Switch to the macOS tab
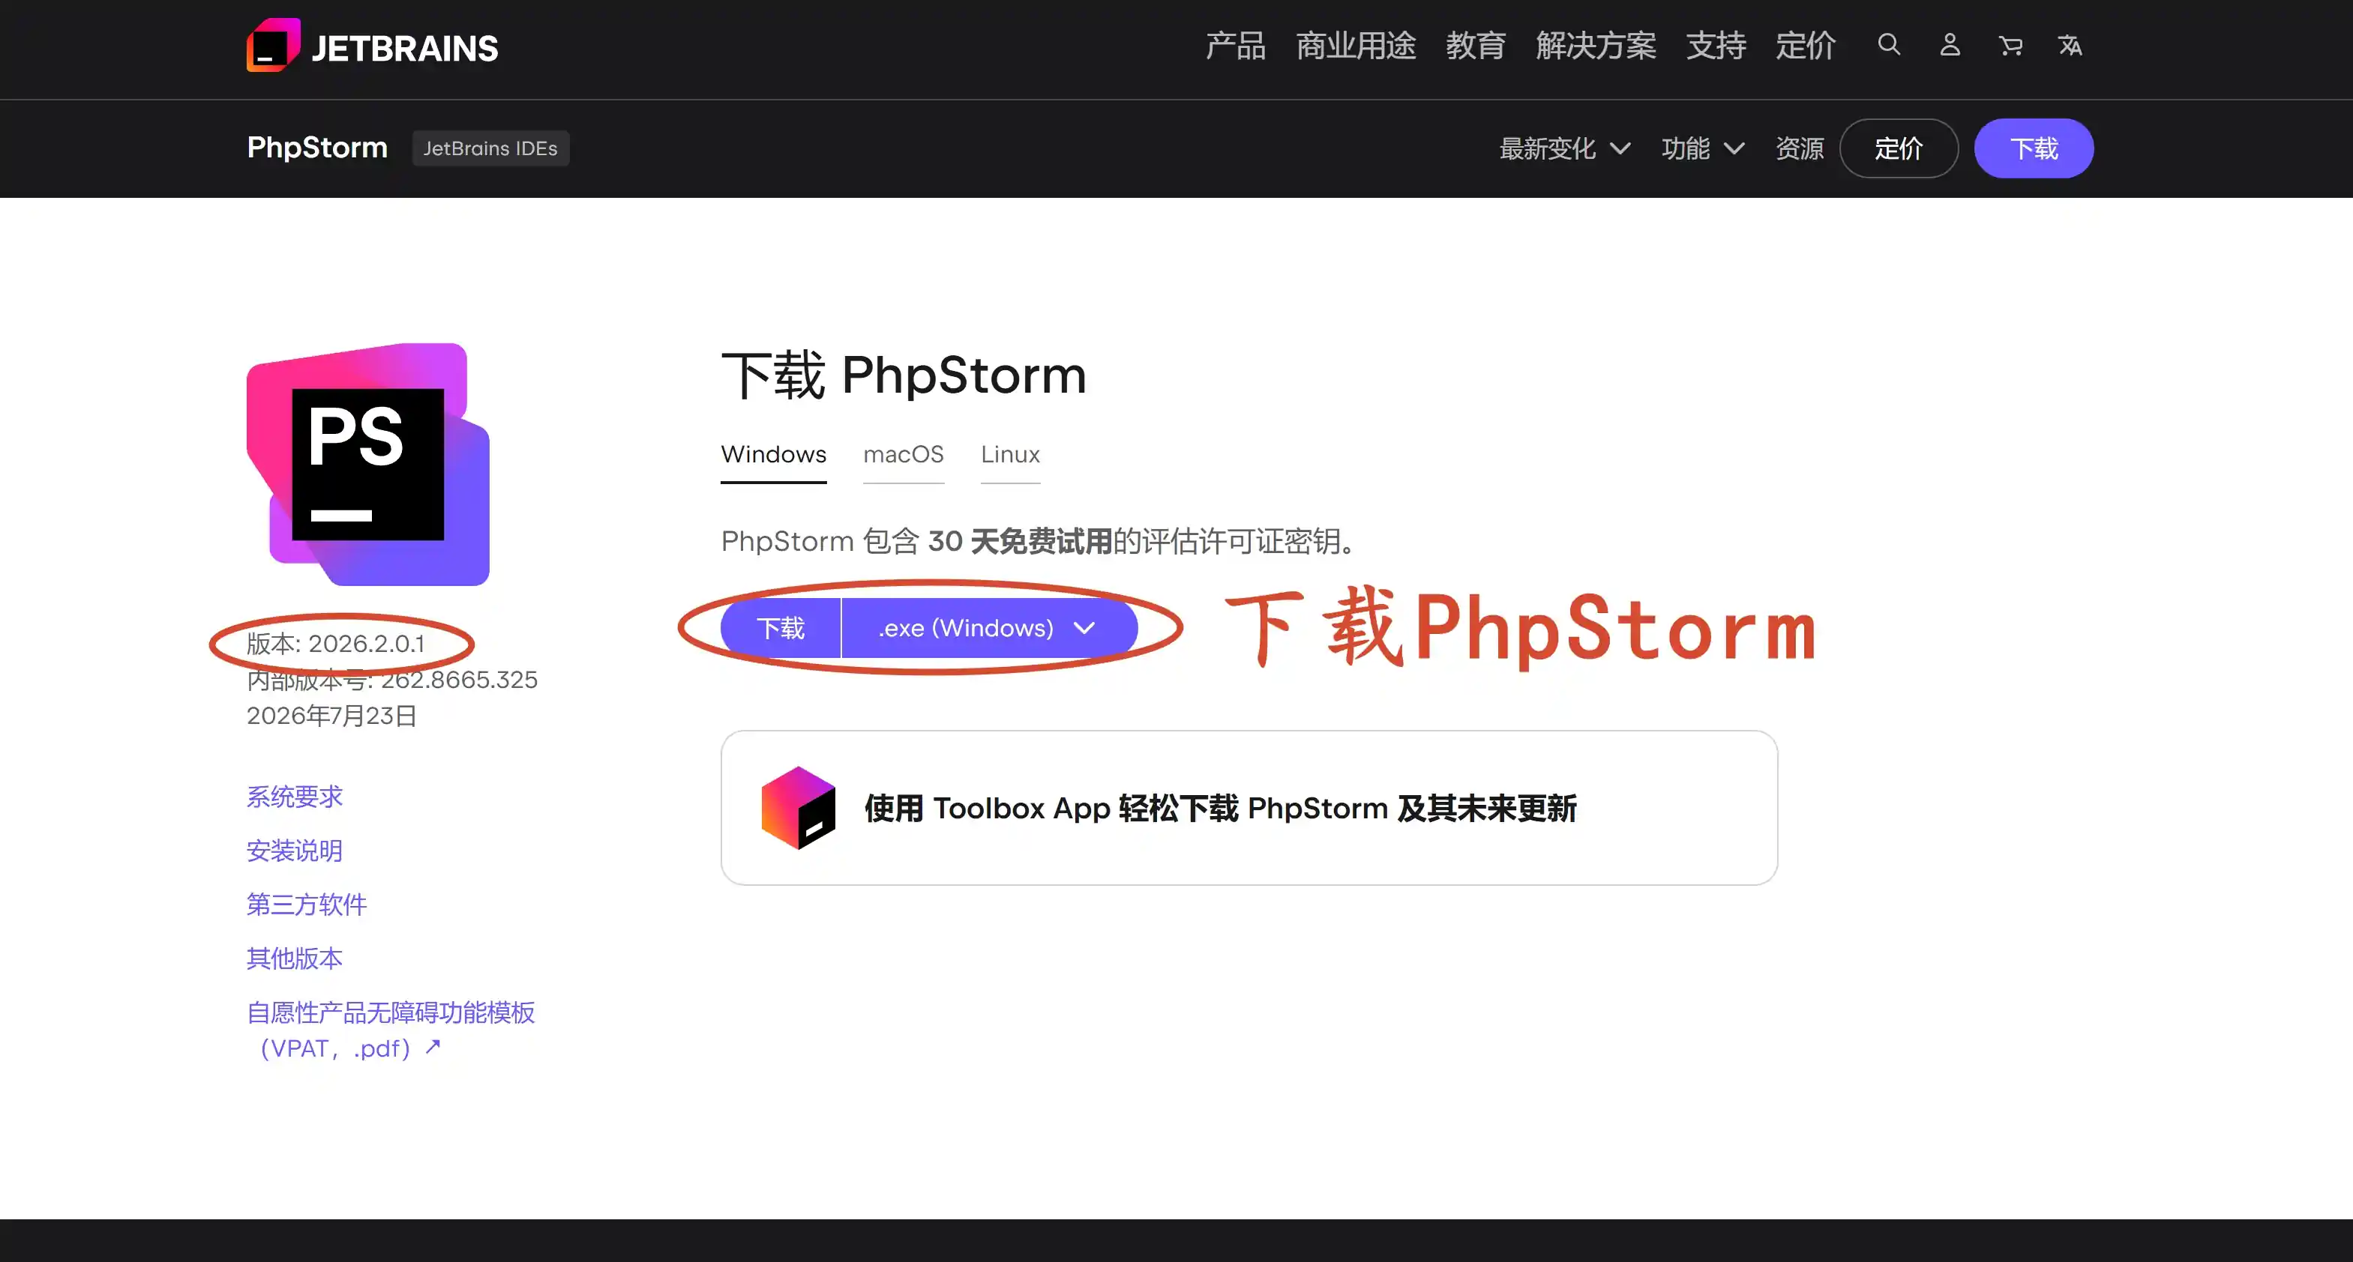Screen dimensions: 2353x1262 coord(904,455)
